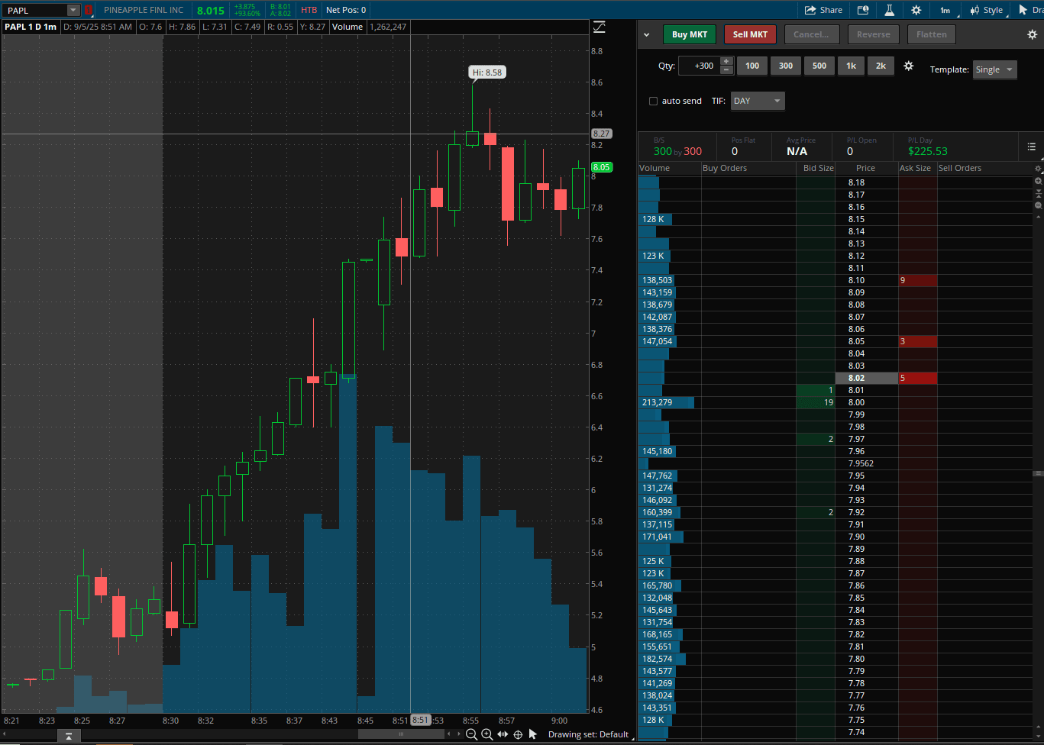
Task: Open Active Trader gear settings beside Flatten
Action: (1032, 34)
